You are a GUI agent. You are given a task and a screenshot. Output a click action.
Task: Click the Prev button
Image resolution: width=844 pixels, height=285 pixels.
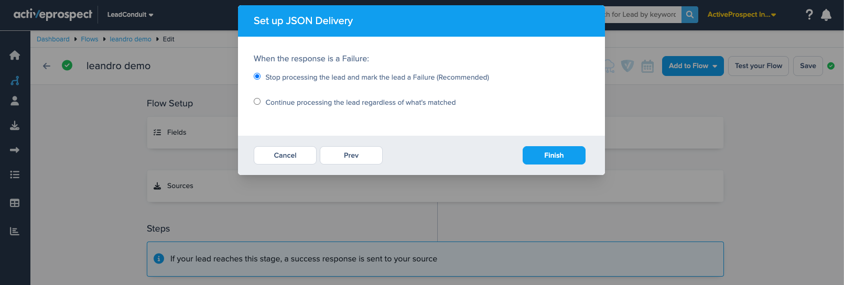click(x=351, y=155)
